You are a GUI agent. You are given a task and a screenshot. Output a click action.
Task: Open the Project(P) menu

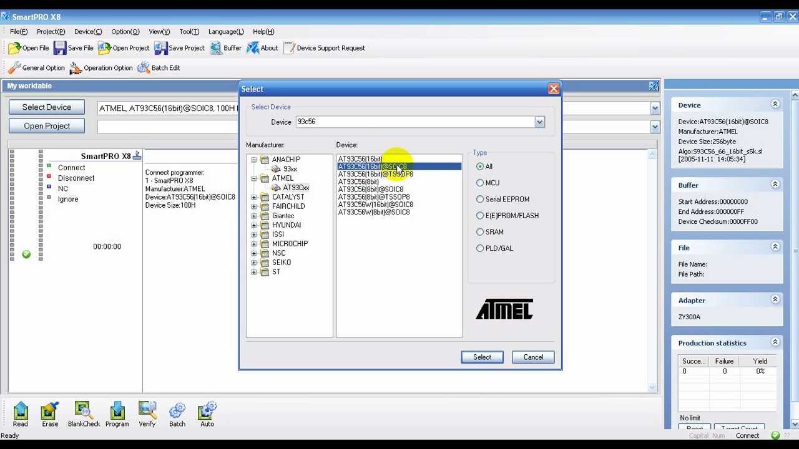click(x=51, y=32)
